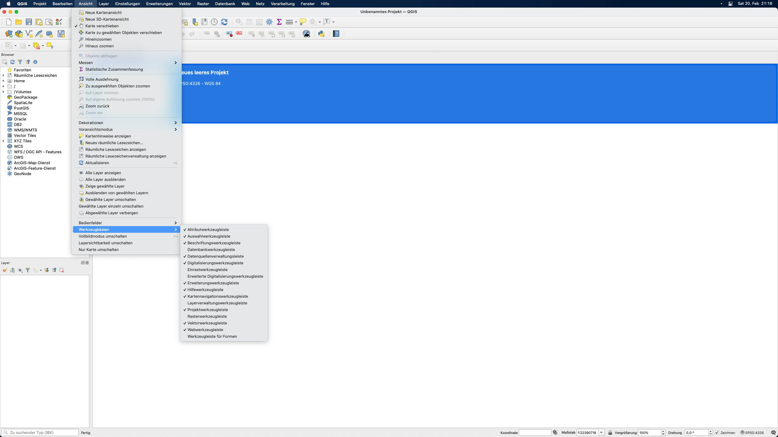Click the Hineinzoomen magnify icon
The height and width of the screenshot is (437, 778).
[81, 39]
